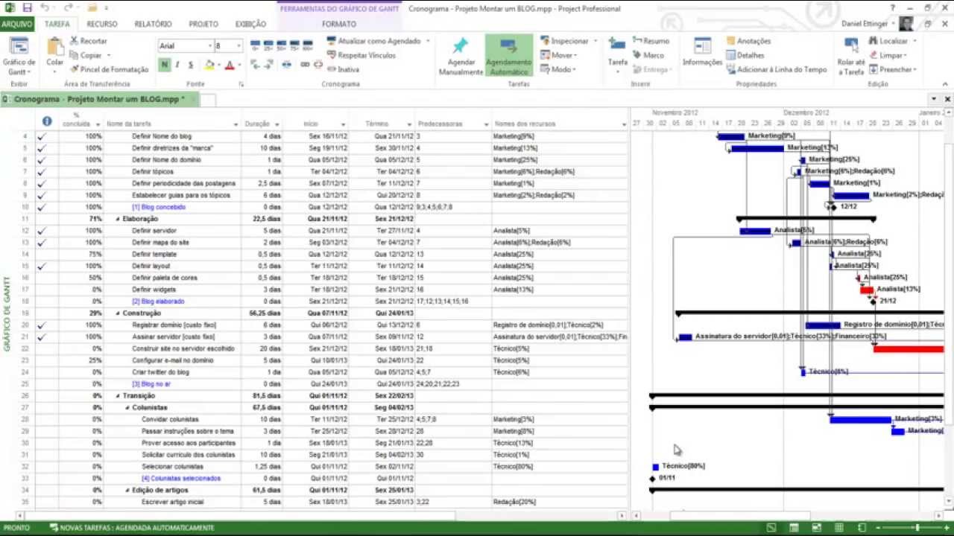Unlink the selected tasks
954x536 pixels.
(x=318, y=65)
